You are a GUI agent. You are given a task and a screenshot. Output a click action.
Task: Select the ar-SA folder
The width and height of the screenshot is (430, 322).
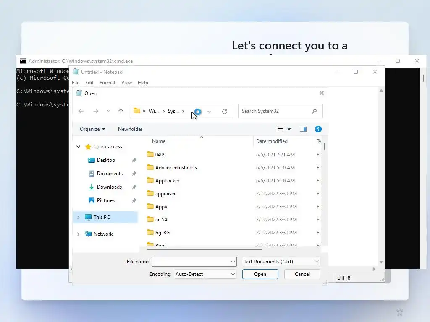(x=161, y=220)
